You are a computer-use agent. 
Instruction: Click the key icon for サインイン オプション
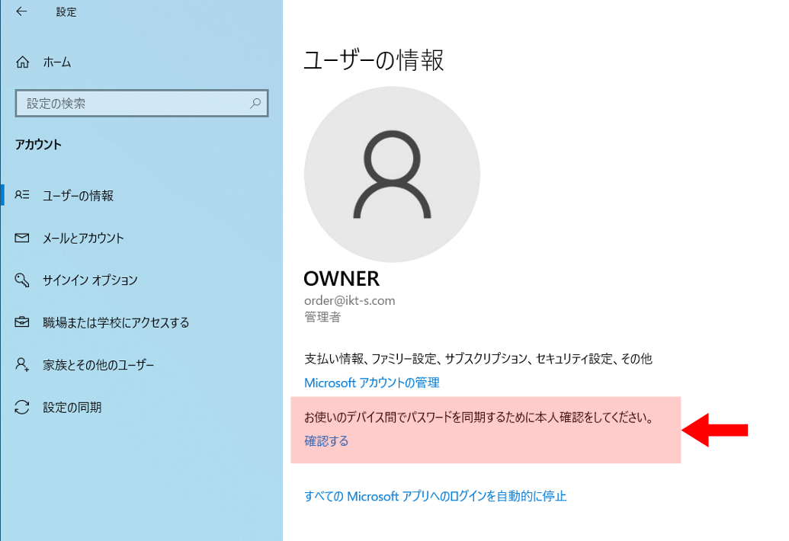23,280
